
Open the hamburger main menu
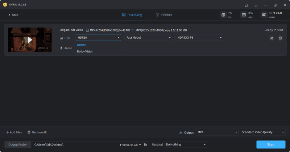(256, 5)
